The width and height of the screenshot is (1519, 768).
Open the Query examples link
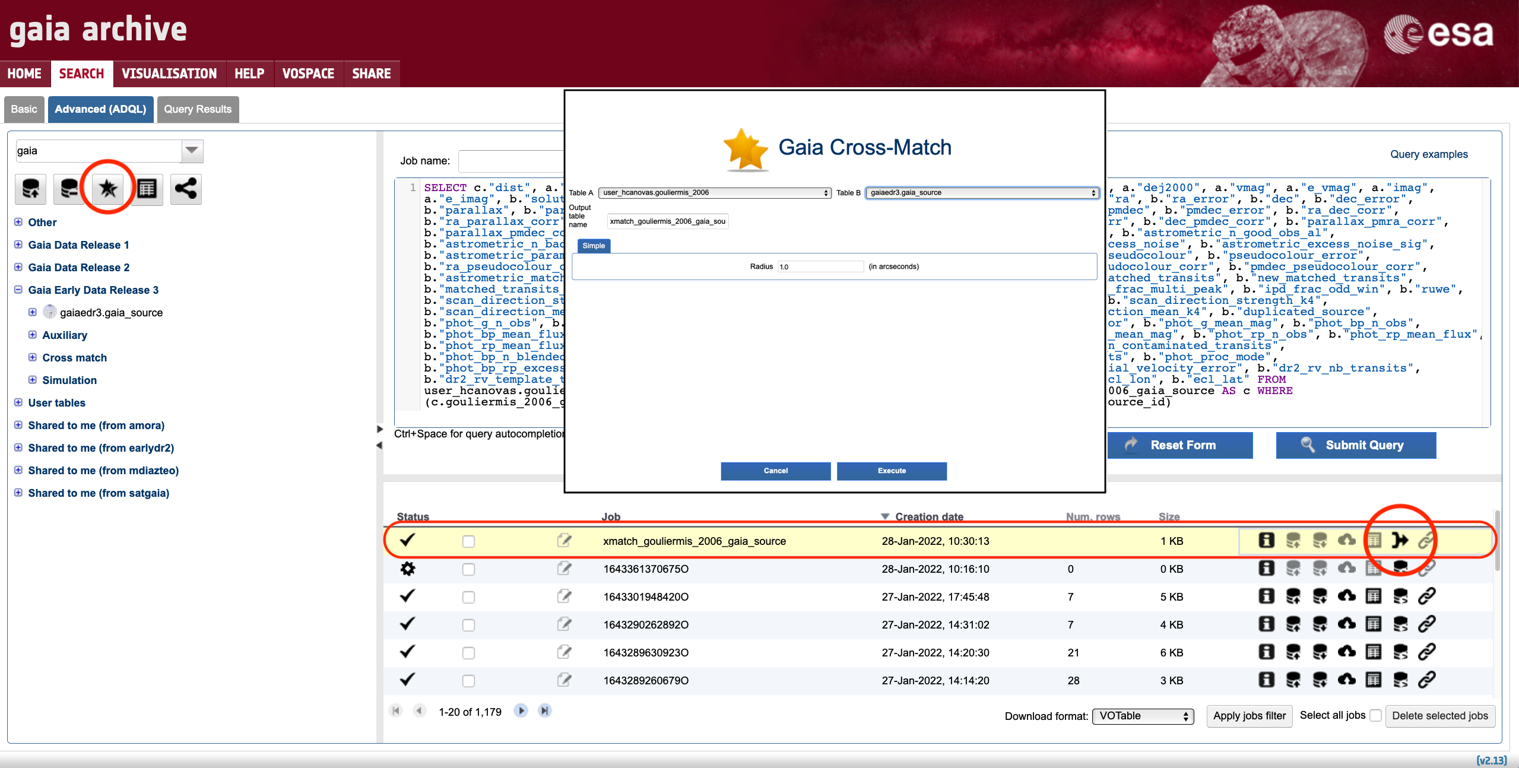1429,154
